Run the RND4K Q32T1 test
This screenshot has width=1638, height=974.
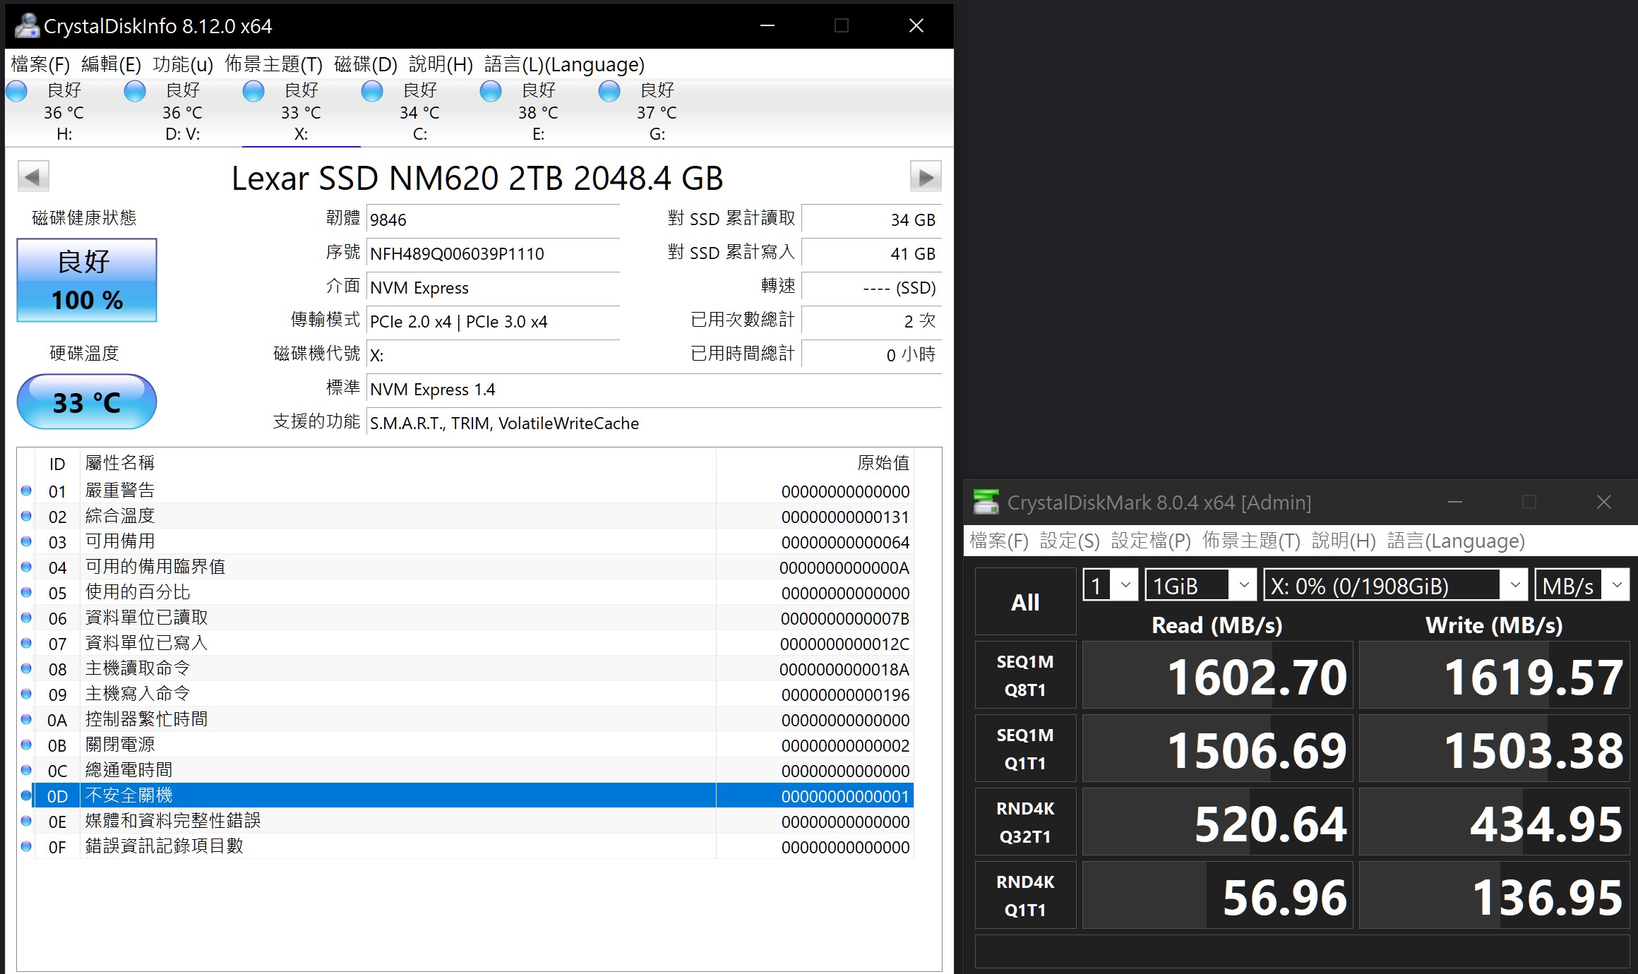point(1025,822)
